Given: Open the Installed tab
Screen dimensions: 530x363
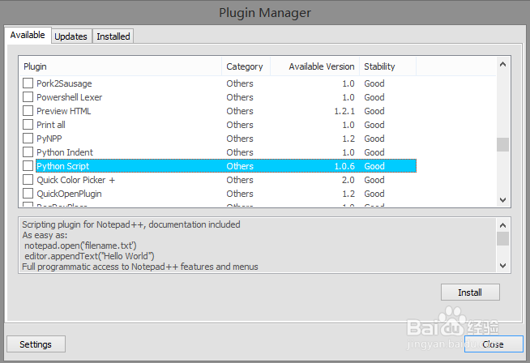Looking at the screenshot, I should click(x=113, y=36).
